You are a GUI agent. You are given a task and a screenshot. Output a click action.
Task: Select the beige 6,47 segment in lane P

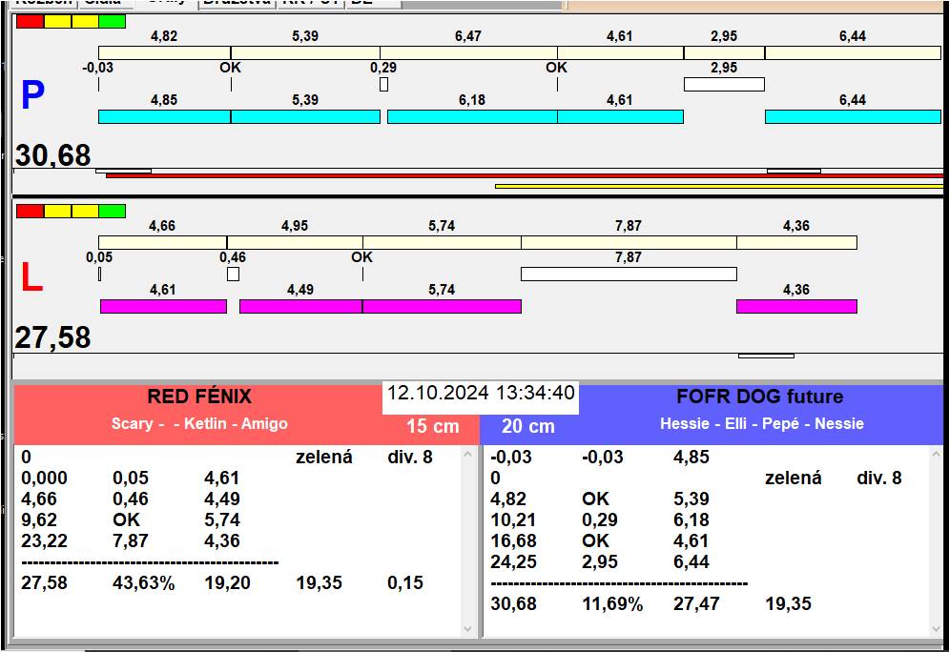pyautogui.click(x=468, y=52)
